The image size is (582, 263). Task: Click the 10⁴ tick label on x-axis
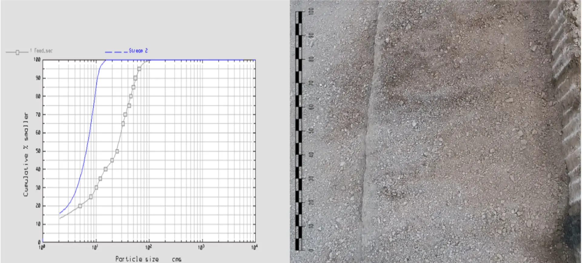pos(254,248)
